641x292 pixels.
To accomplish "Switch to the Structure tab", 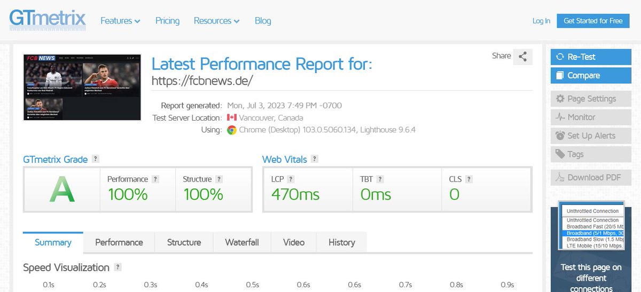I will click(184, 242).
